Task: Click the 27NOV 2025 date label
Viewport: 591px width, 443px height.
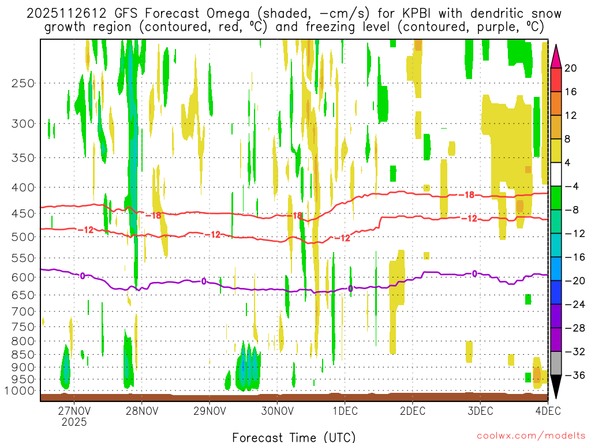Action: click(x=74, y=416)
